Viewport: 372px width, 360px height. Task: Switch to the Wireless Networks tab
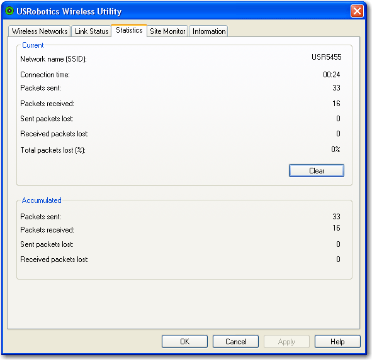tap(40, 31)
